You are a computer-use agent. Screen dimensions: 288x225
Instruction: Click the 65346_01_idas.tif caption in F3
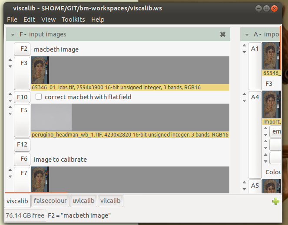tap(130, 87)
